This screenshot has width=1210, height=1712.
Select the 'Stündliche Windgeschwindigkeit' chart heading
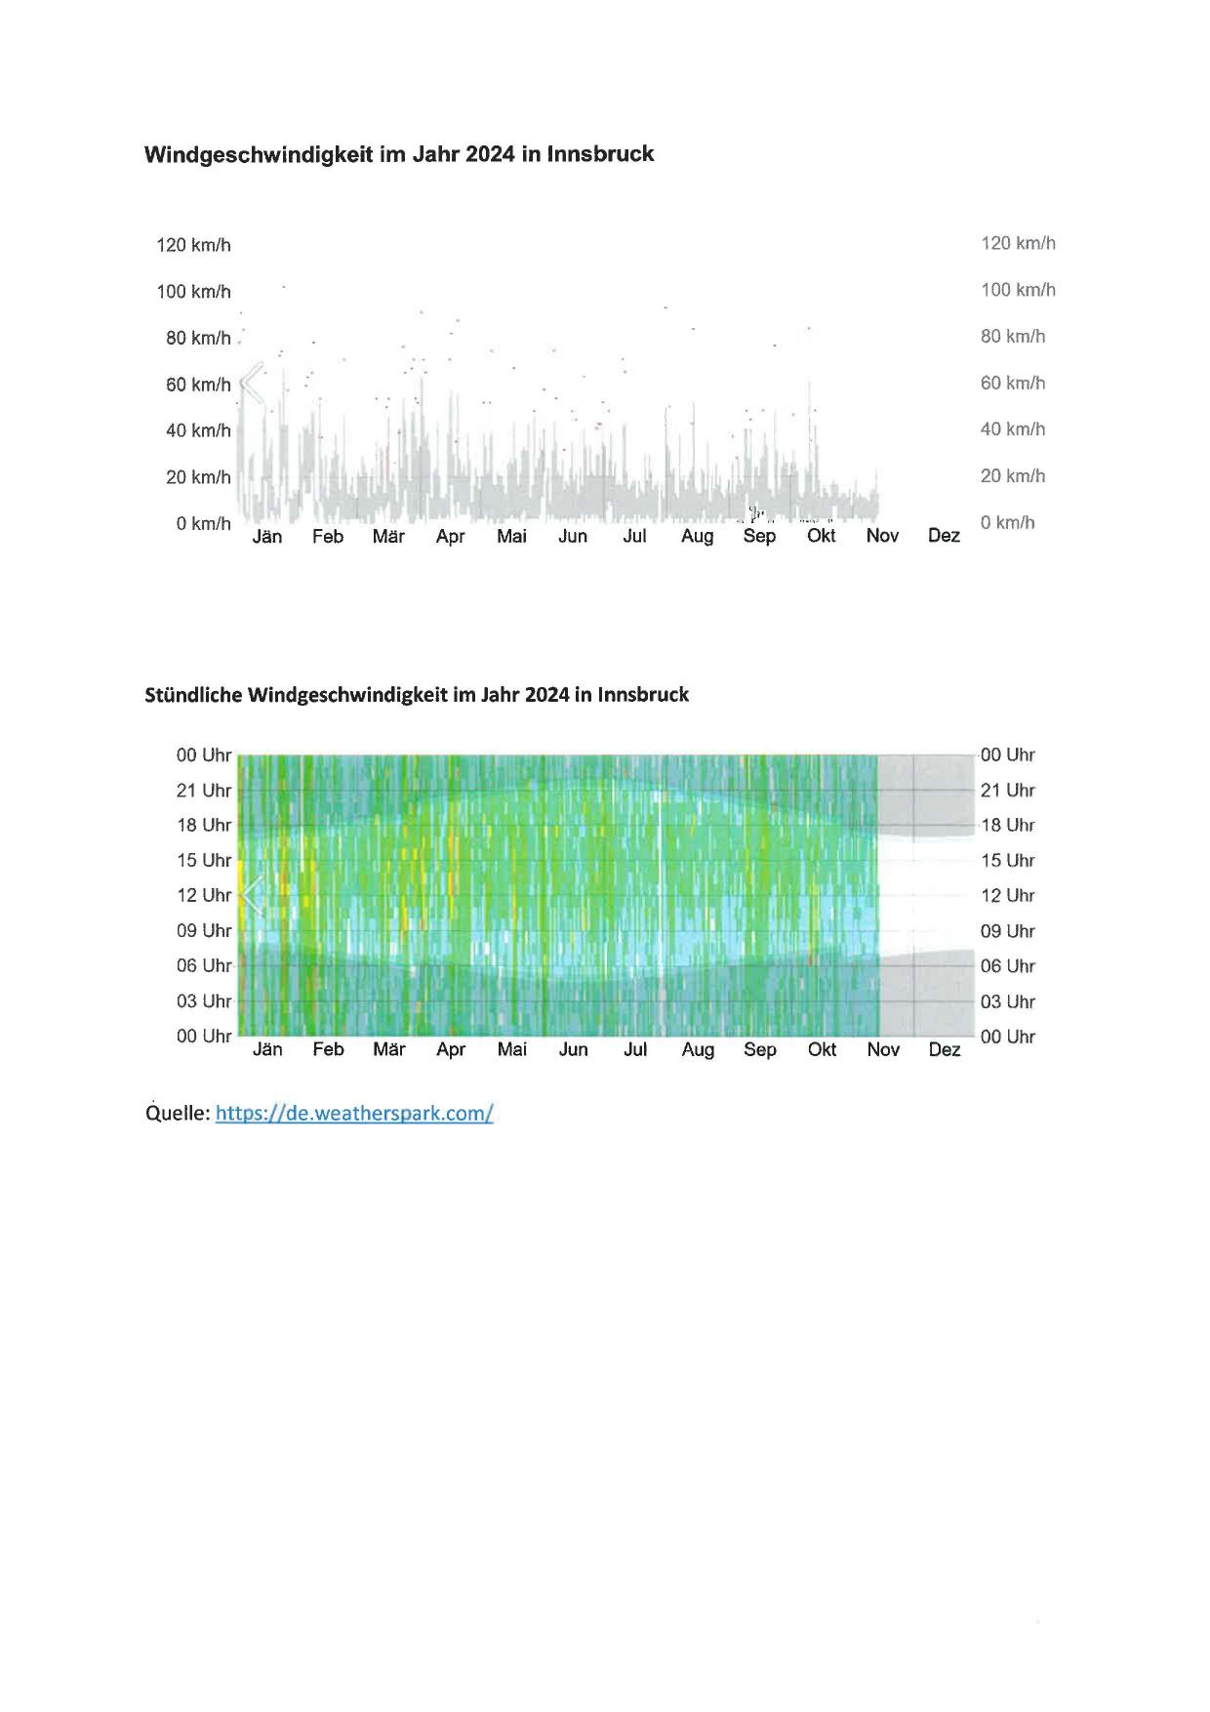(x=416, y=695)
